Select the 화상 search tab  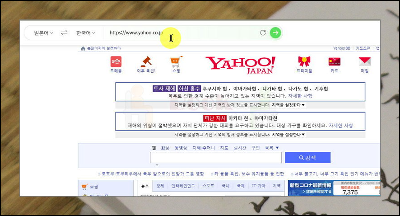165,148
